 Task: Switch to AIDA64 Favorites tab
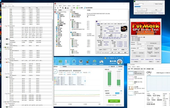click(60, 10)
